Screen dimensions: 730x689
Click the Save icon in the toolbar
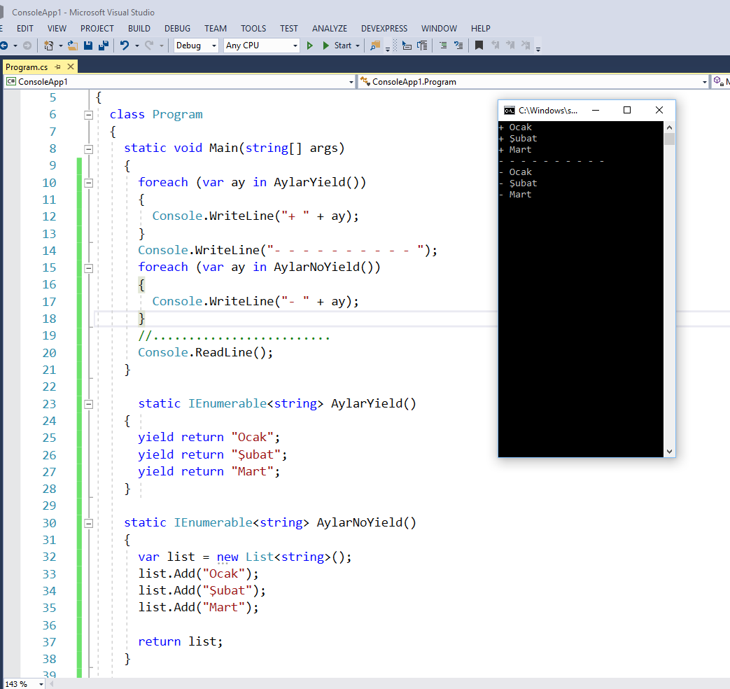(x=88, y=45)
